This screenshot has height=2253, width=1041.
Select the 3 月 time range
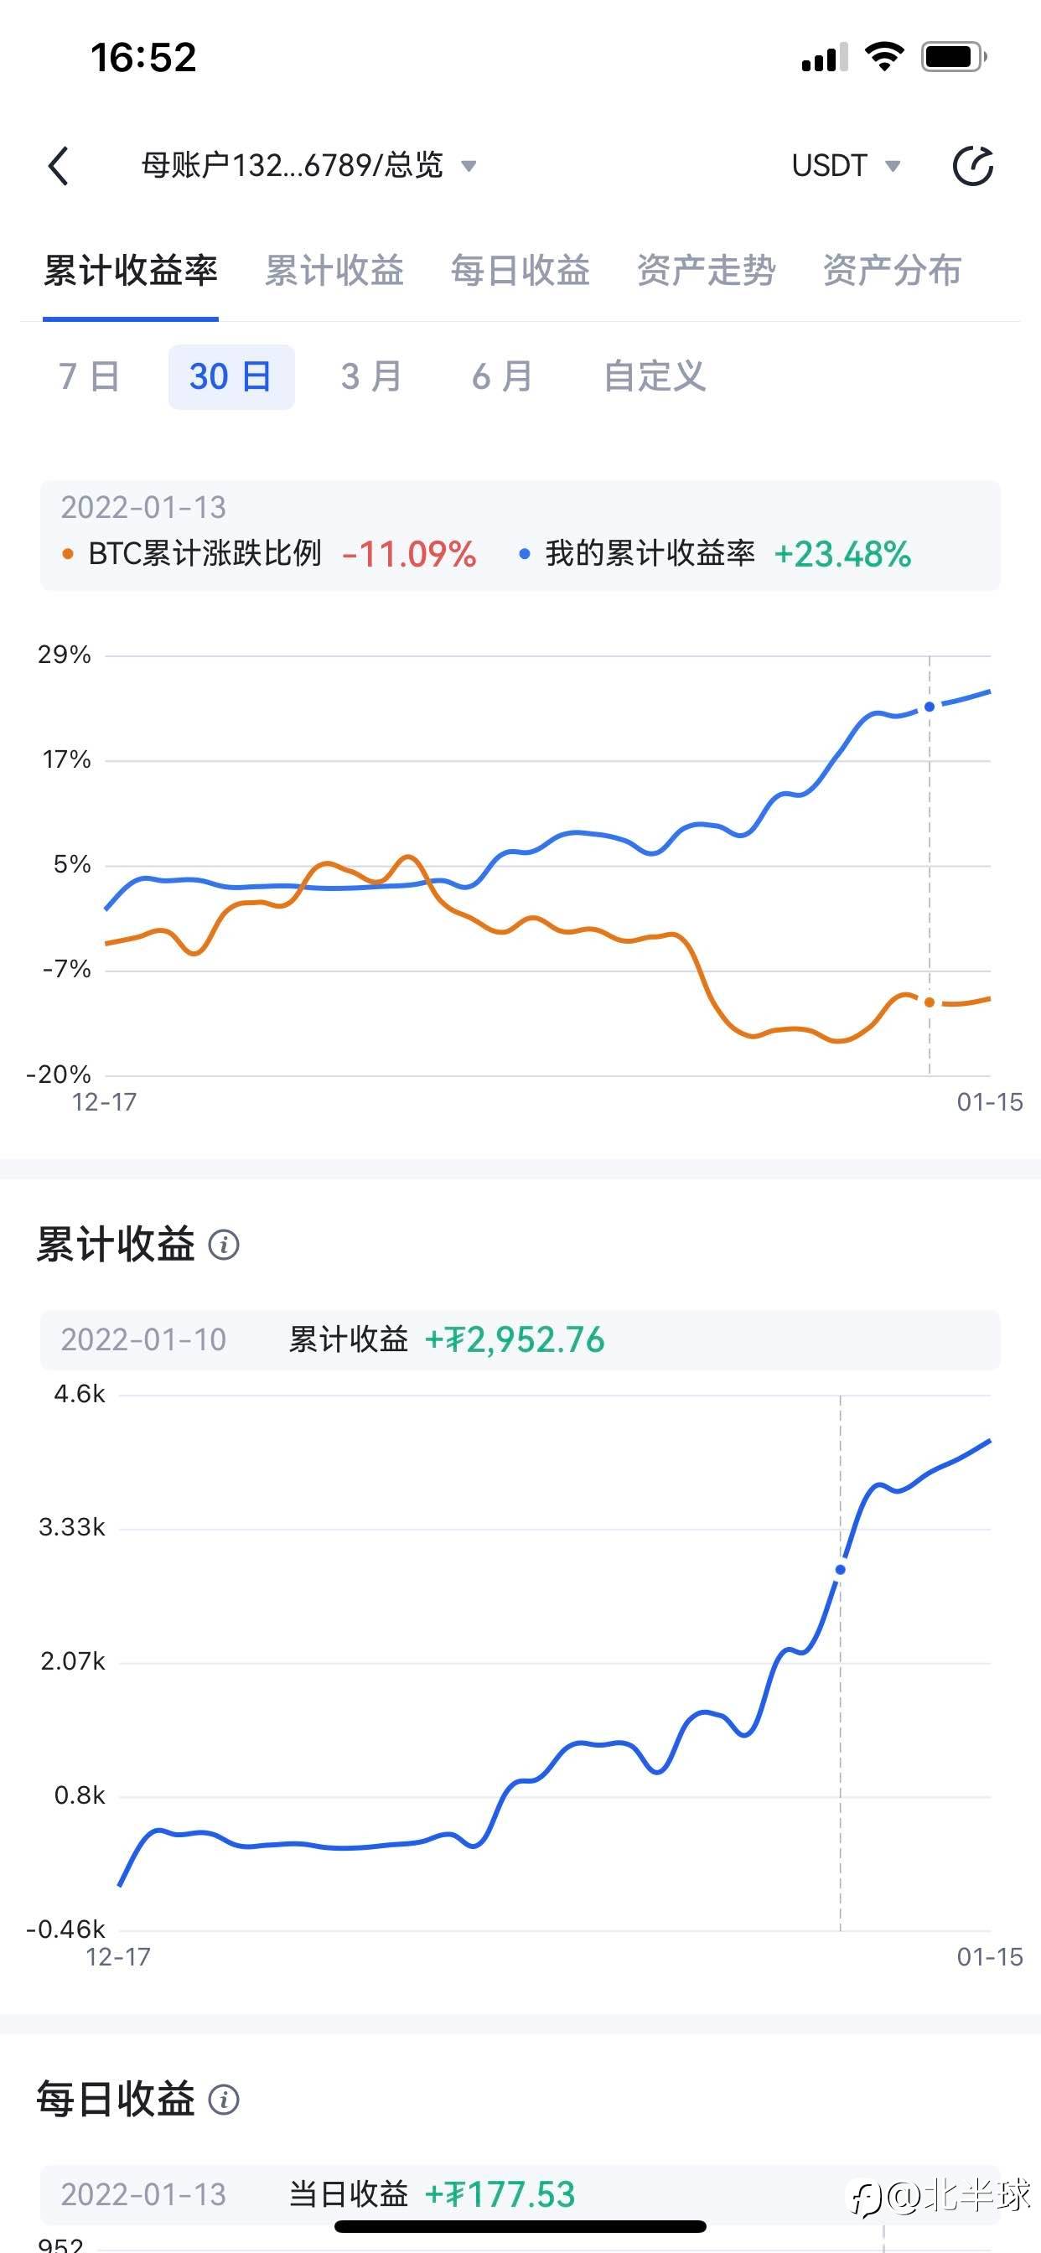tap(372, 377)
